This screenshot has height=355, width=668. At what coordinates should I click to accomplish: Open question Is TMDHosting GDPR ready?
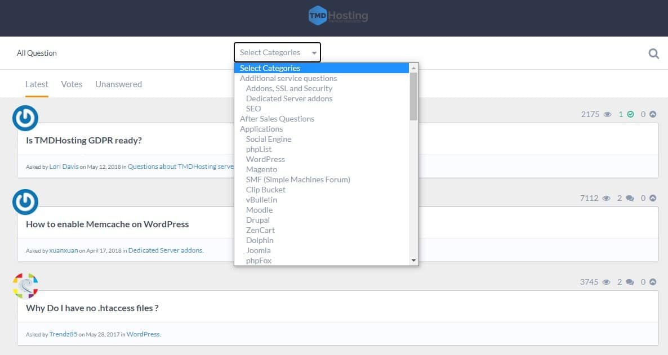(x=84, y=141)
